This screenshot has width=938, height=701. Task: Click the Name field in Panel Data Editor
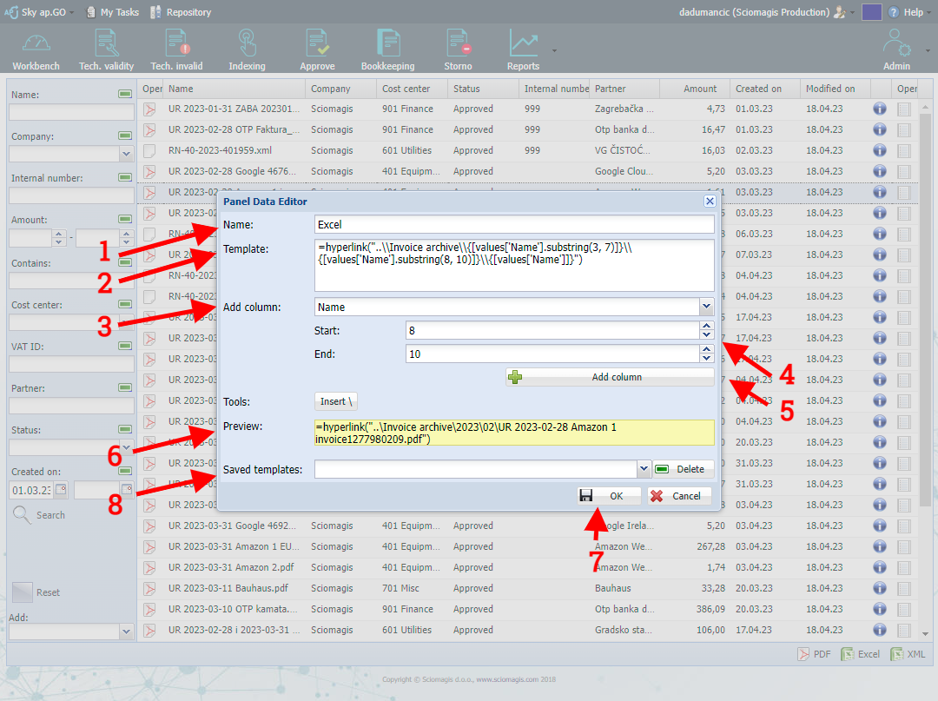tap(514, 224)
